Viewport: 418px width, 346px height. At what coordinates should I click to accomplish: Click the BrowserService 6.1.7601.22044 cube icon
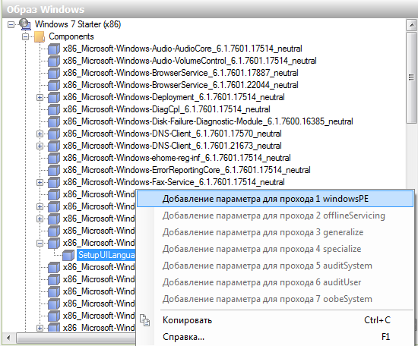[54, 85]
